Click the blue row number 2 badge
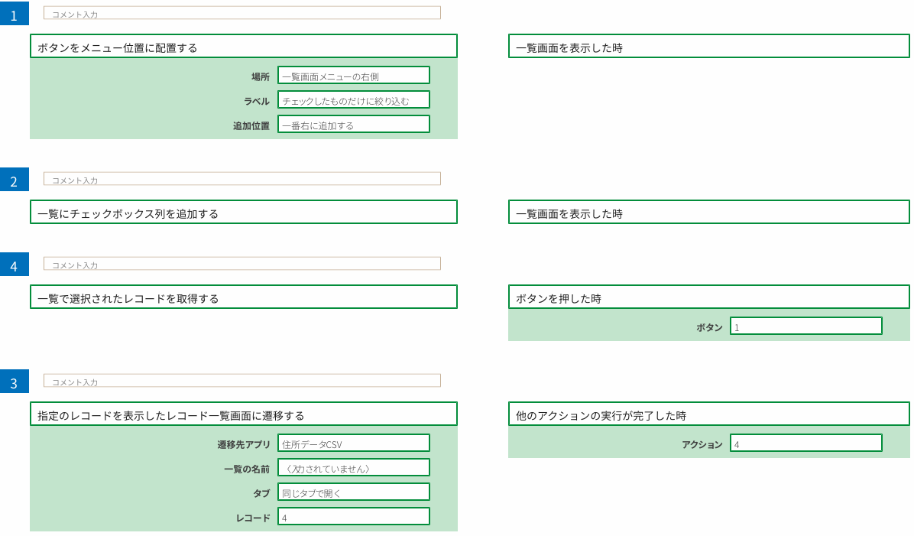This screenshot has width=914, height=536. coord(14,179)
